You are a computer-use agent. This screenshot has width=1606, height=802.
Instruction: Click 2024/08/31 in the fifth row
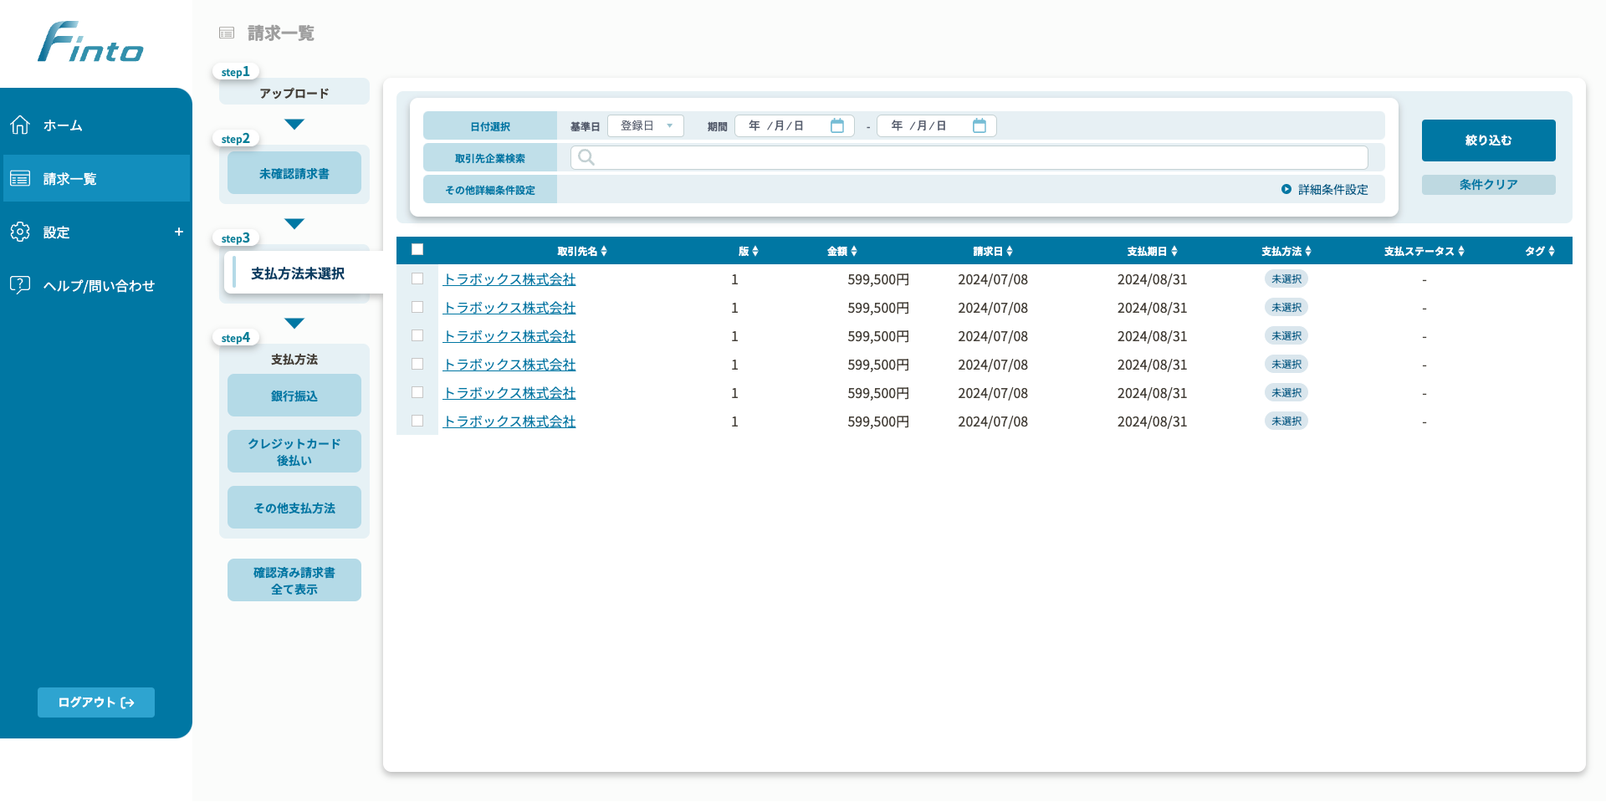(x=1153, y=393)
